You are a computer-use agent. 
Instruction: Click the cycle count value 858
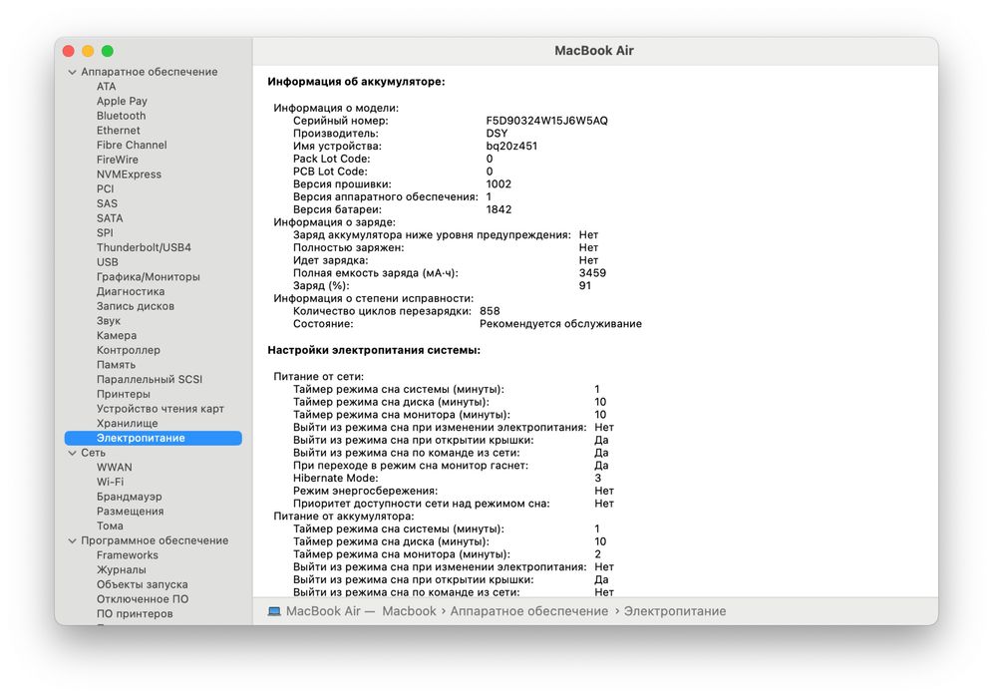click(490, 312)
